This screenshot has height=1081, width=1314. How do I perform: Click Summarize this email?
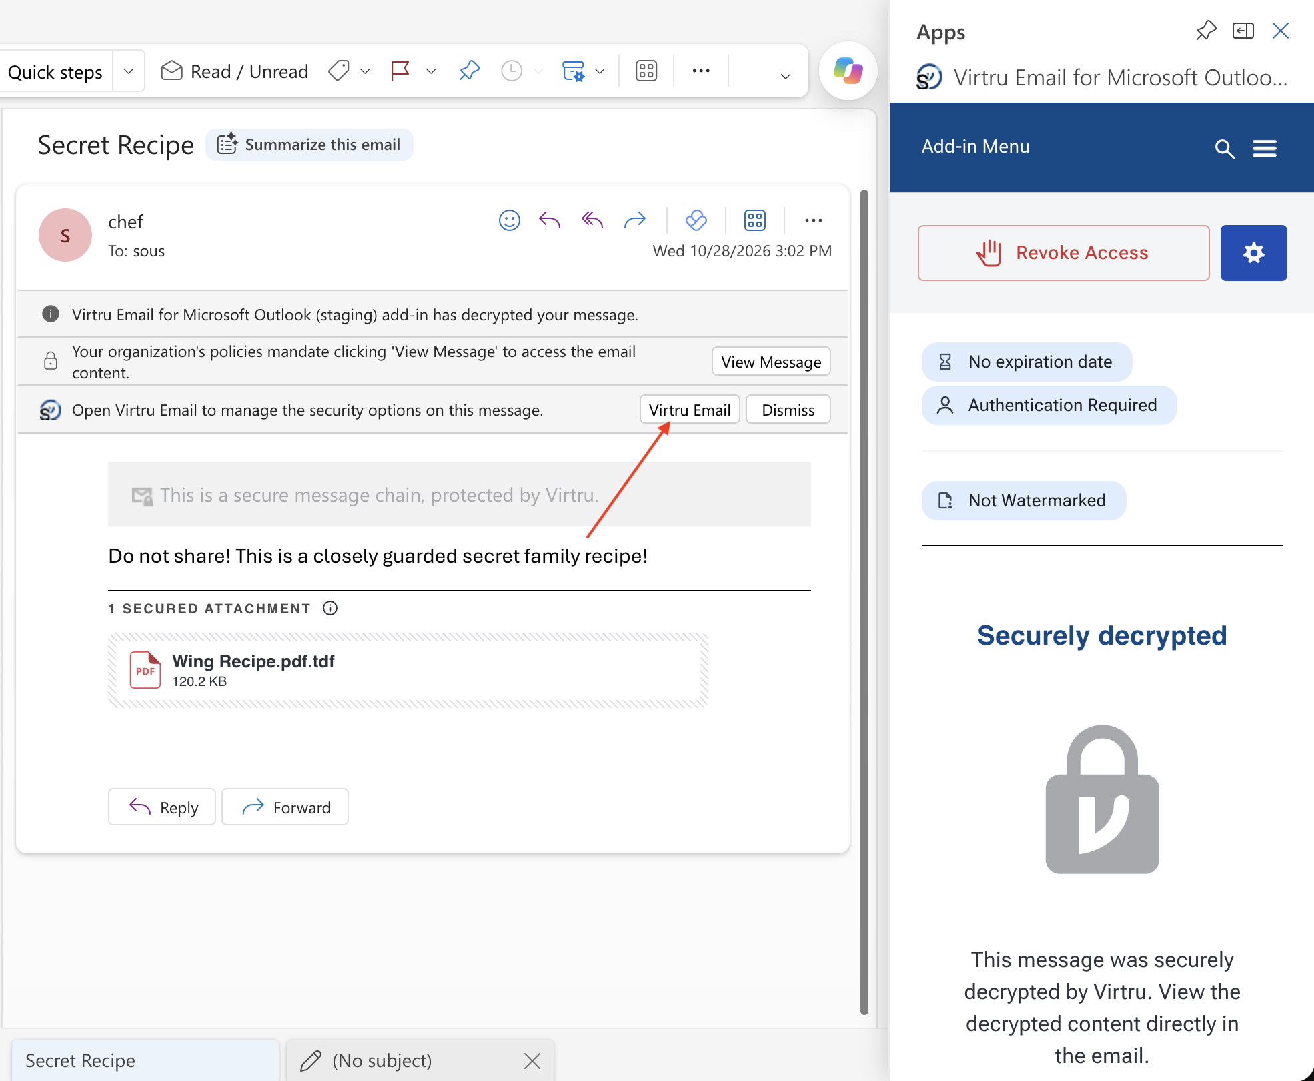click(x=309, y=145)
